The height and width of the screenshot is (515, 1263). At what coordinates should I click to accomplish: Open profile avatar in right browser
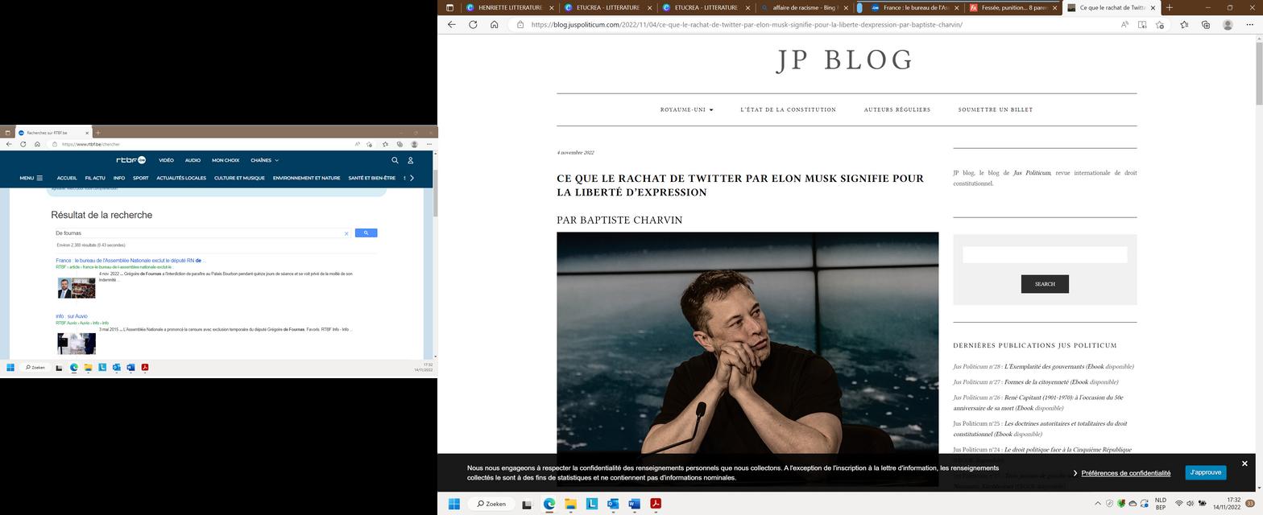coord(1228,24)
